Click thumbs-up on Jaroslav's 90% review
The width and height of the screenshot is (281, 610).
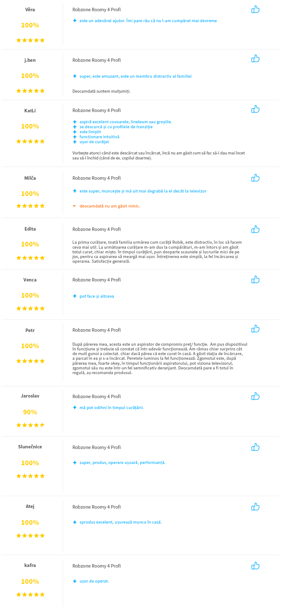pyautogui.click(x=255, y=396)
